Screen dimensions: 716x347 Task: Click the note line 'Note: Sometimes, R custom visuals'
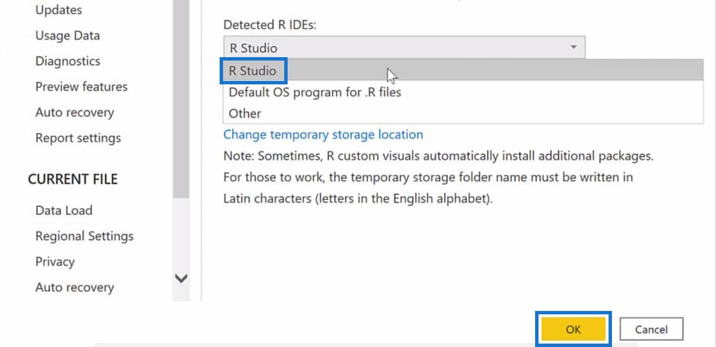pos(439,156)
